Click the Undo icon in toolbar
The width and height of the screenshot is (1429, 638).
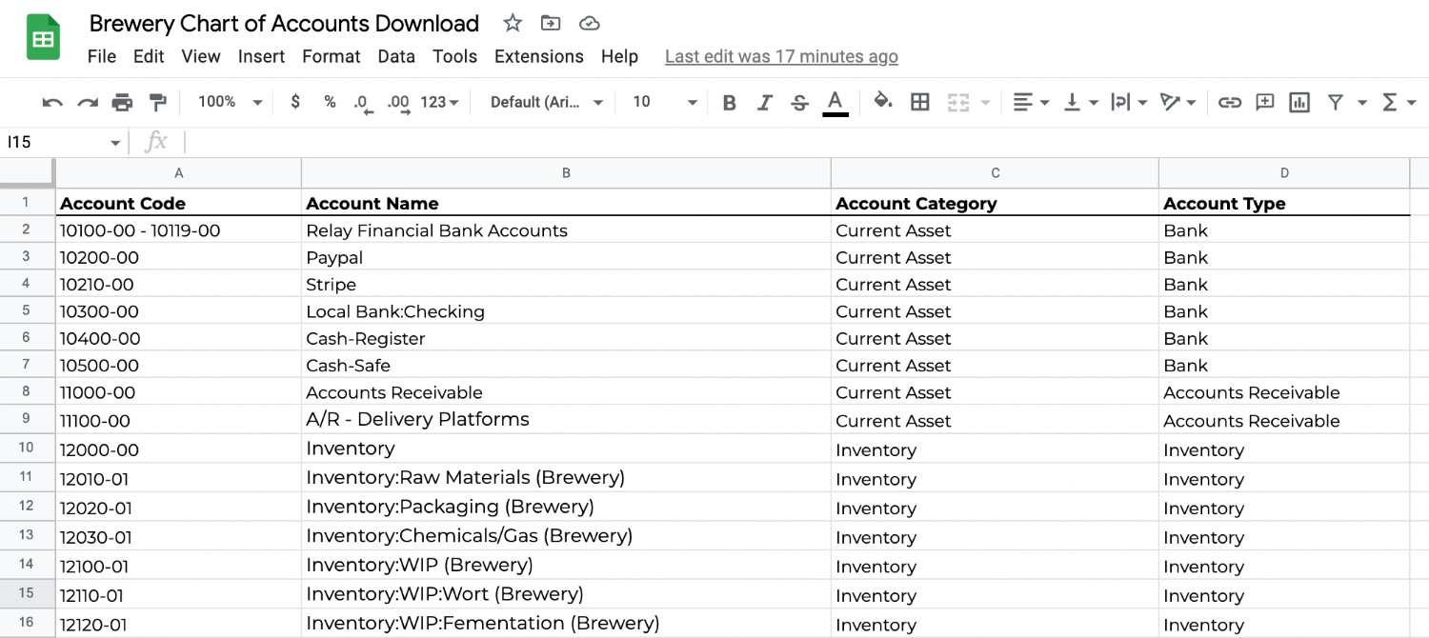52,102
